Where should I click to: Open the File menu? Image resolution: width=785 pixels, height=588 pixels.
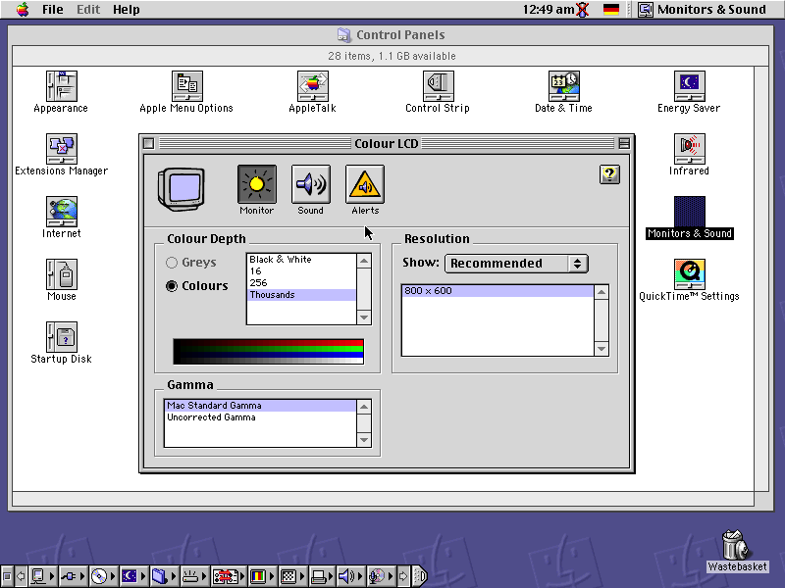click(x=53, y=10)
